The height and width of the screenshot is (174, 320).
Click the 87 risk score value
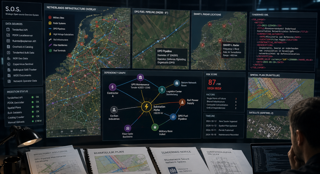pos(212,82)
